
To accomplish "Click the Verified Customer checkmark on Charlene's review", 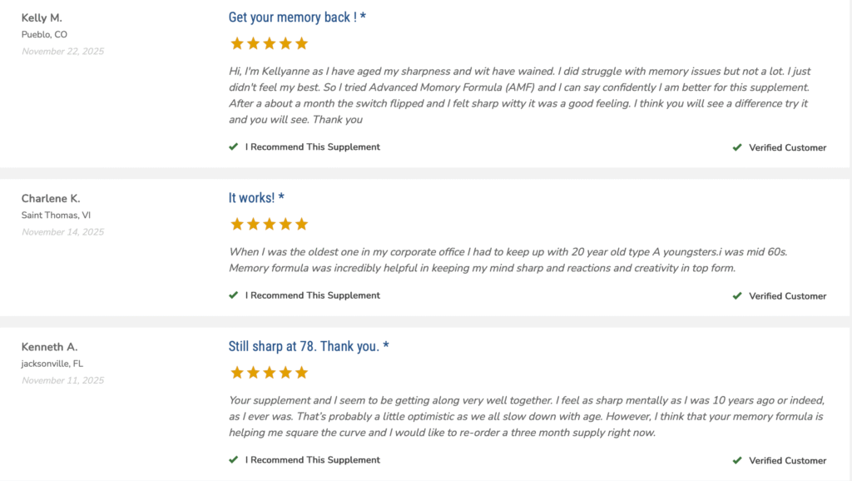I will (737, 295).
